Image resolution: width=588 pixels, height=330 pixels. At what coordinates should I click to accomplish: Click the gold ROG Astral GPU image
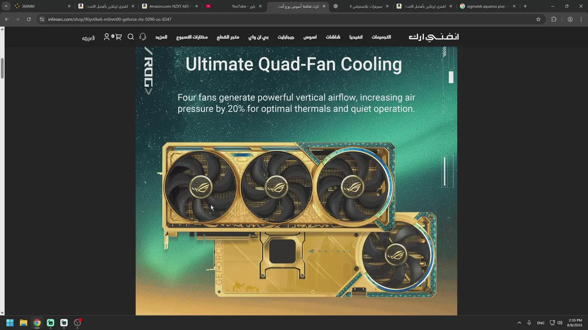(x=299, y=219)
